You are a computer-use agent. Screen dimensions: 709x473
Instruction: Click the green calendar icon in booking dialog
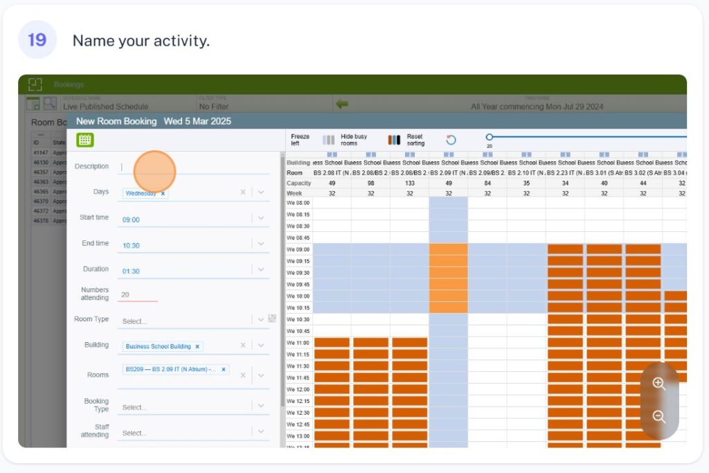85,140
